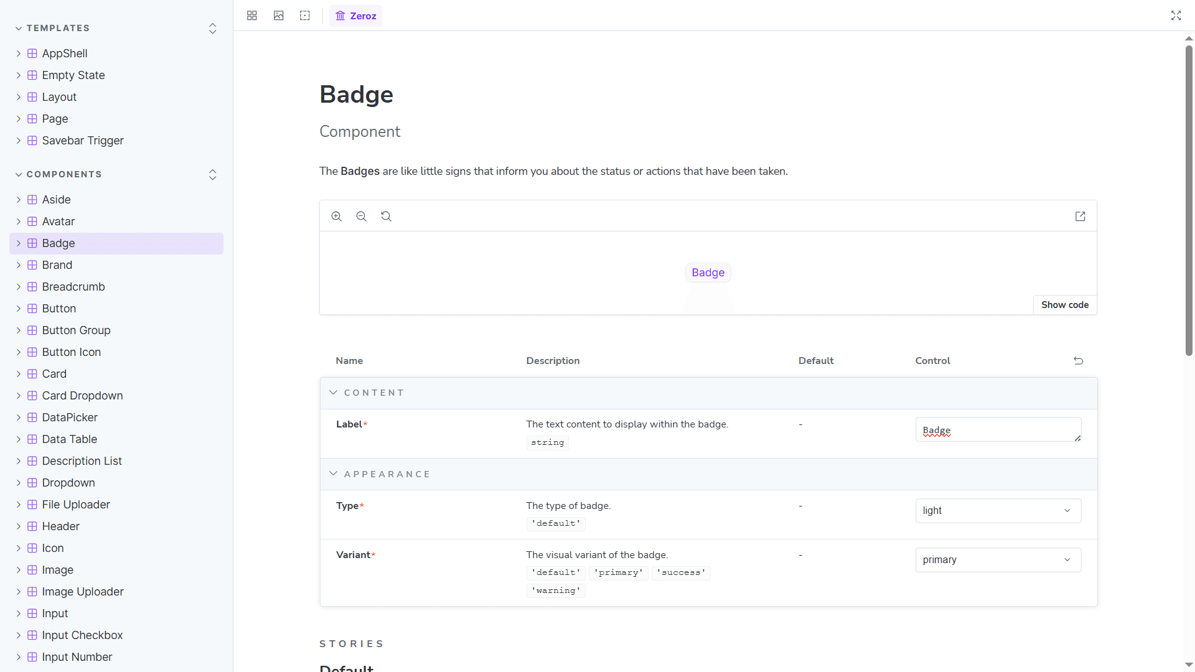Click the Badge preview element
This screenshot has height=672, width=1195.
point(708,273)
